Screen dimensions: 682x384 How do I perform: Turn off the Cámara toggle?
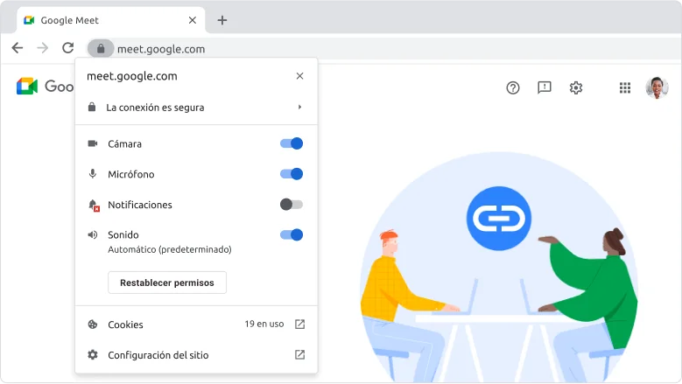click(292, 143)
